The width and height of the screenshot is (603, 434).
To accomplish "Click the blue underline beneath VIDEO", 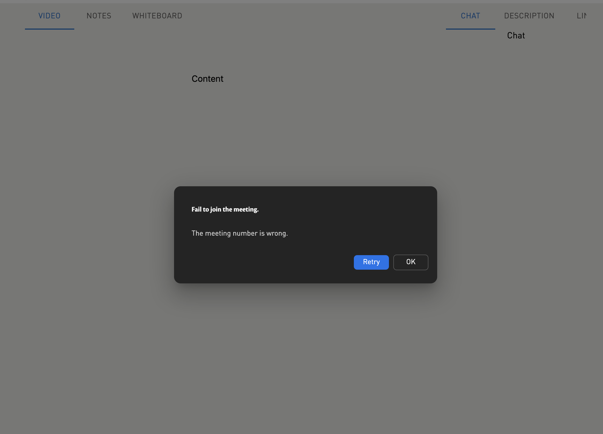I will coord(49,29).
